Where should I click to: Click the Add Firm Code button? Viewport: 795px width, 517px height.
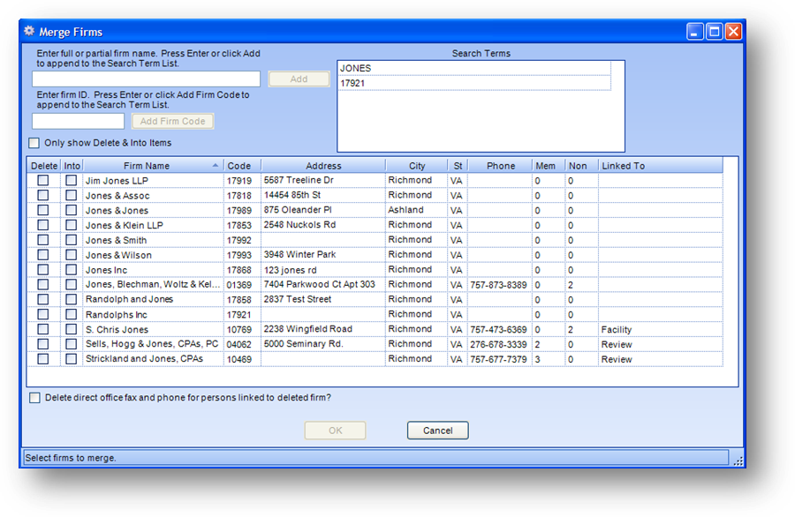point(173,121)
